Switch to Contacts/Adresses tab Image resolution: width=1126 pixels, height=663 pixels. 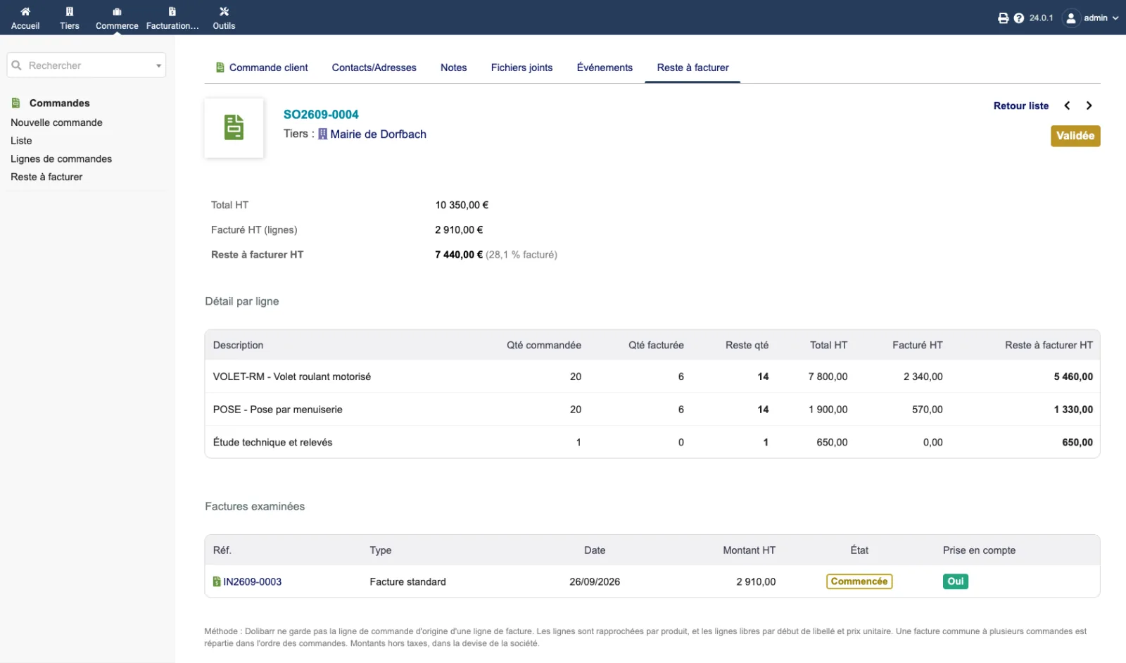pyautogui.click(x=374, y=68)
